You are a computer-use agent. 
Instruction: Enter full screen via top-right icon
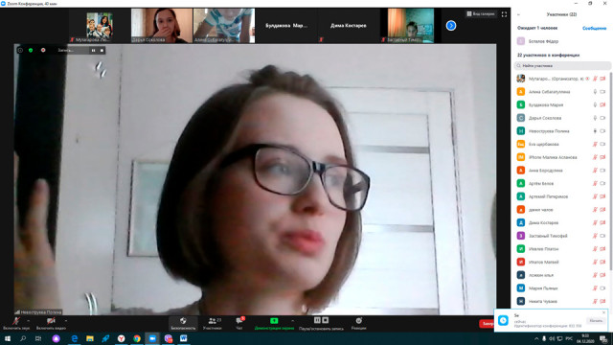tap(504, 14)
